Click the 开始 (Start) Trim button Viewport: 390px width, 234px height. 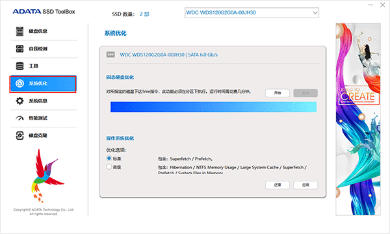click(x=278, y=93)
